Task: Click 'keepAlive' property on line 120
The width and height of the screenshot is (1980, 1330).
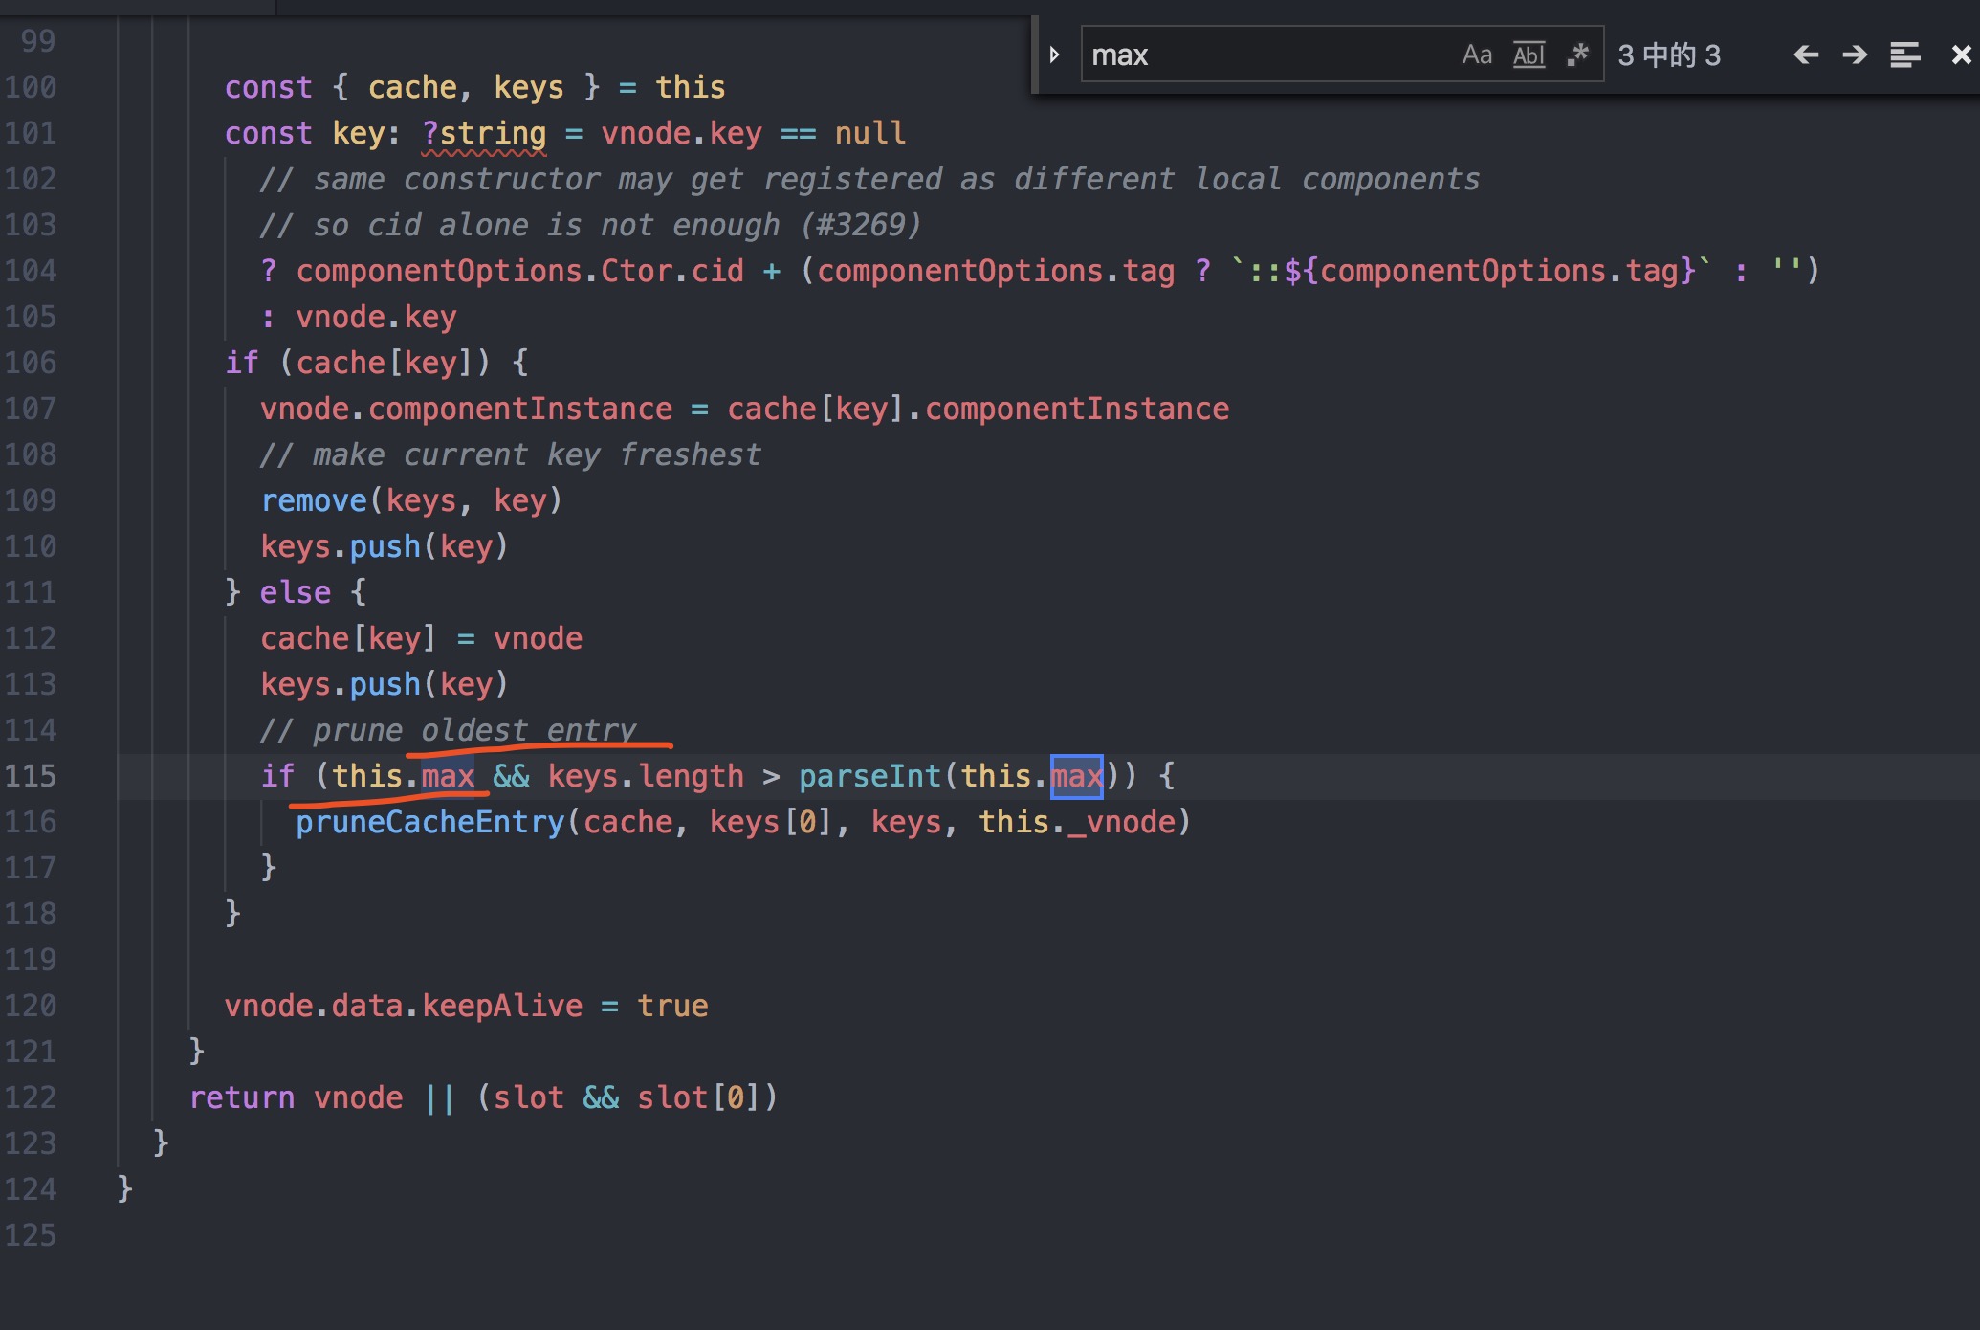Action: tap(502, 1006)
